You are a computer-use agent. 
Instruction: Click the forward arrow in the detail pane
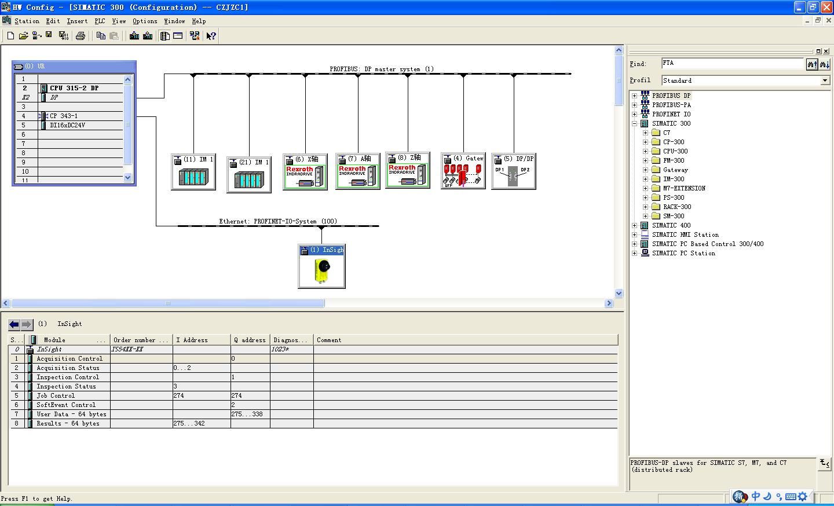(x=27, y=324)
